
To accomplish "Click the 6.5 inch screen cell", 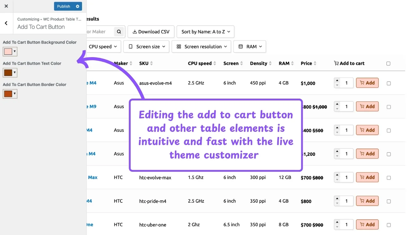I will (231, 225).
